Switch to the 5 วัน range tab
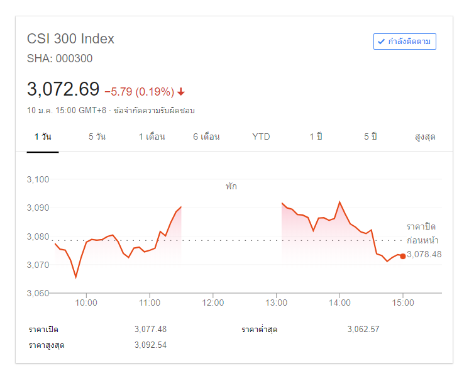469x378 pixels. coord(97,136)
